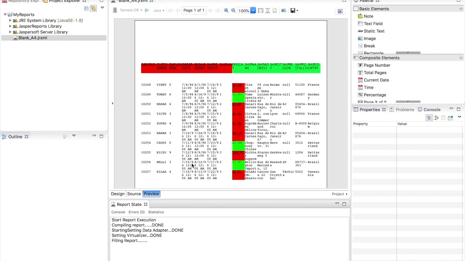This screenshot has width=465, height=261.
Task: Open the Errors (0) tab
Action: coord(136,212)
